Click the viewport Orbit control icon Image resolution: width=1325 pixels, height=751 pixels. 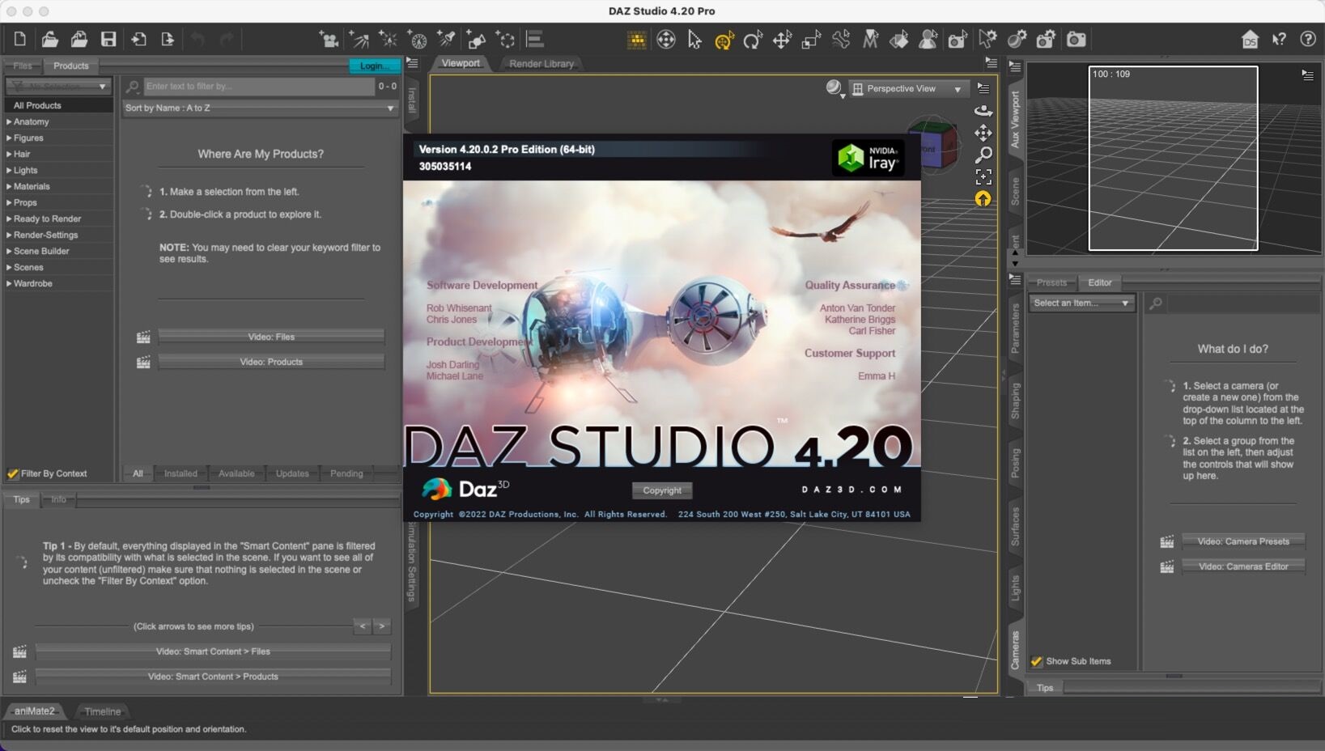pyautogui.click(x=983, y=111)
